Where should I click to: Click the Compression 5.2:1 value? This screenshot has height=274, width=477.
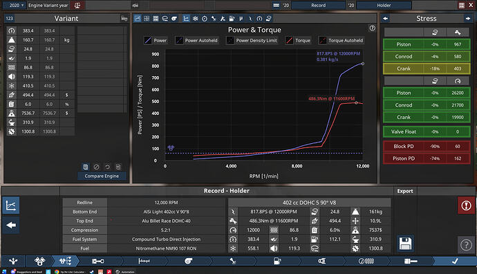click(166, 230)
